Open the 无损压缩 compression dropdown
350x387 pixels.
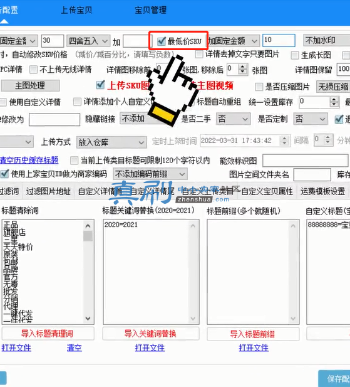(x=333, y=87)
